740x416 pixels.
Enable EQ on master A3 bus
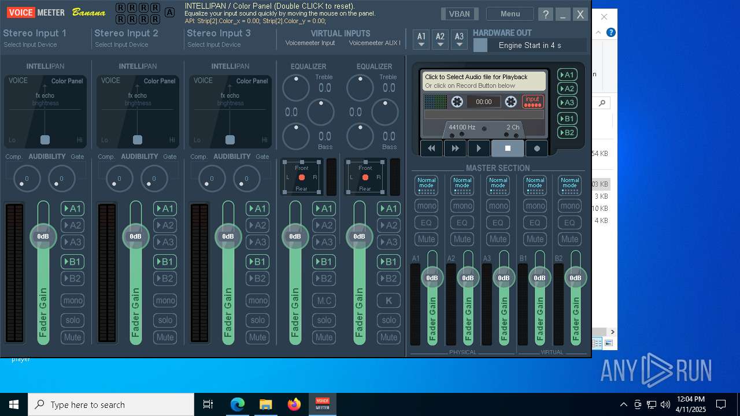tap(498, 222)
